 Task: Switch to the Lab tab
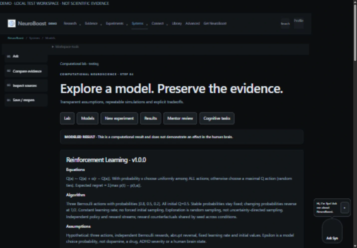coord(67,118)
